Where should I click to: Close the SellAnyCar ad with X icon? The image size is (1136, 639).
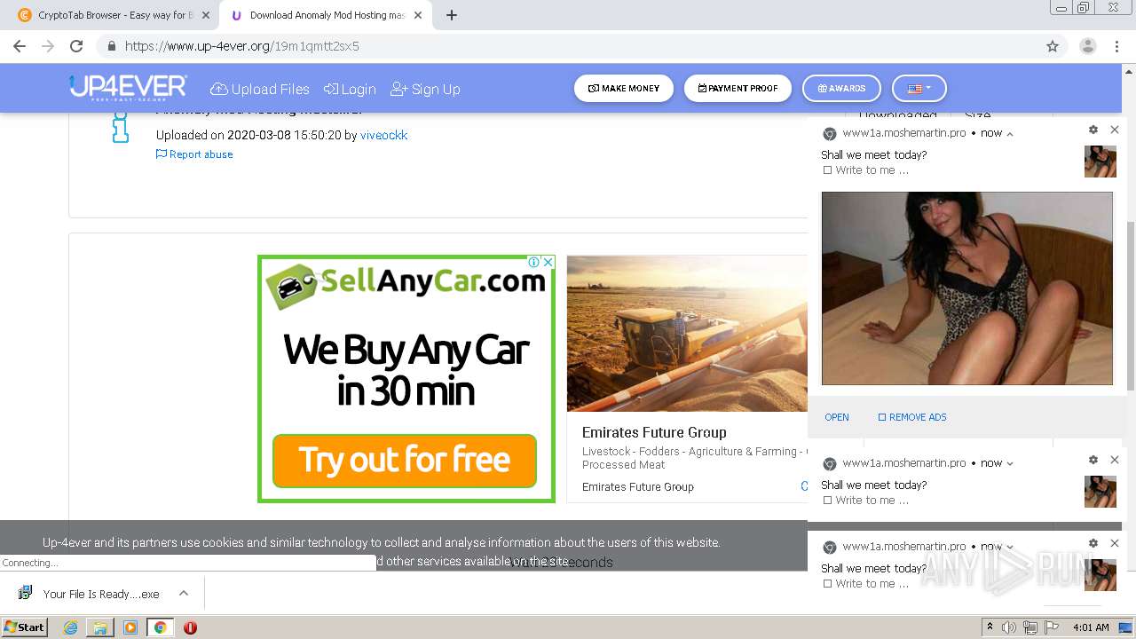pos(548,262)
